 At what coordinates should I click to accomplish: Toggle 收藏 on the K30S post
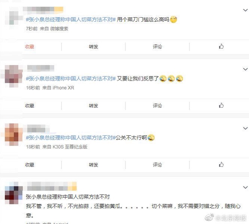point(29,165)
